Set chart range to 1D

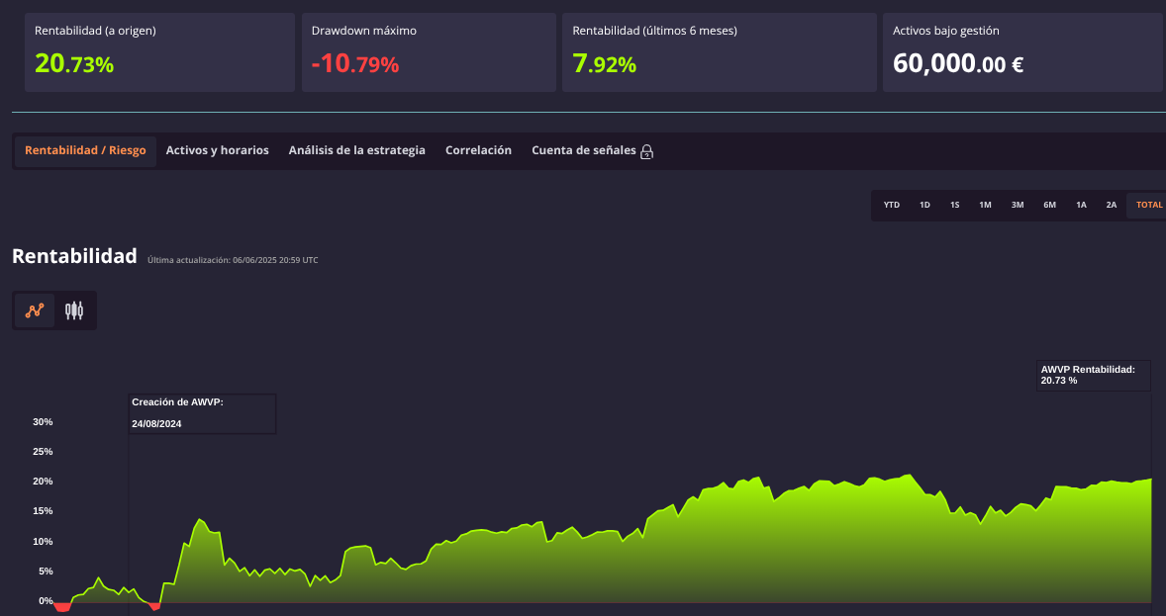click(x=924, y=205)
